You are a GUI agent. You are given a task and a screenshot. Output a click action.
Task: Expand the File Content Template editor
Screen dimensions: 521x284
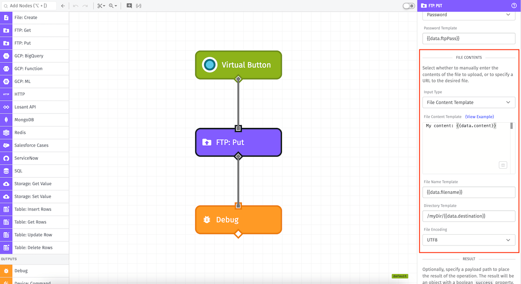pyautogui.click(x=503, y=165)
